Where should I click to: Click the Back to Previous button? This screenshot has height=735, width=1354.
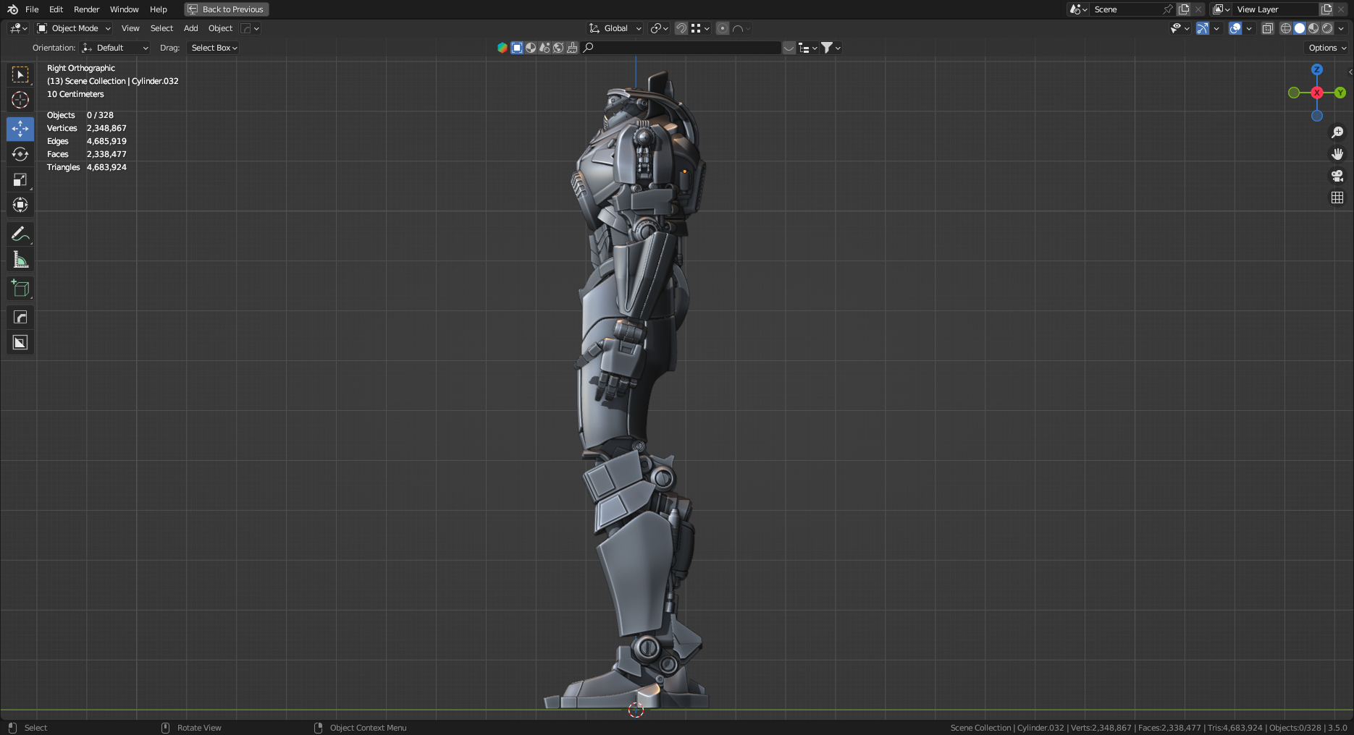[227, 9]
